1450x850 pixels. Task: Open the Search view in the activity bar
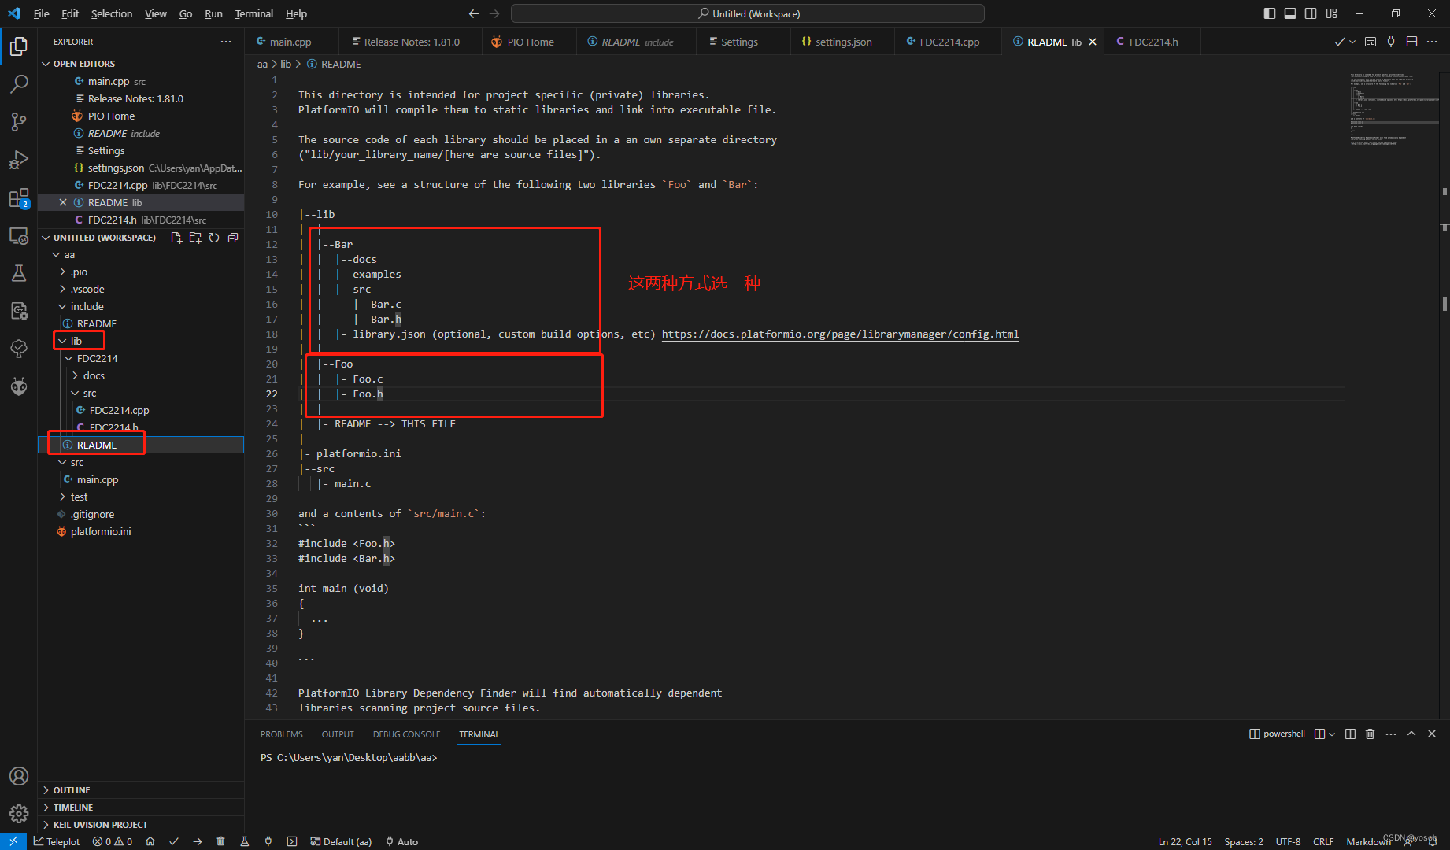coord(19,84)
